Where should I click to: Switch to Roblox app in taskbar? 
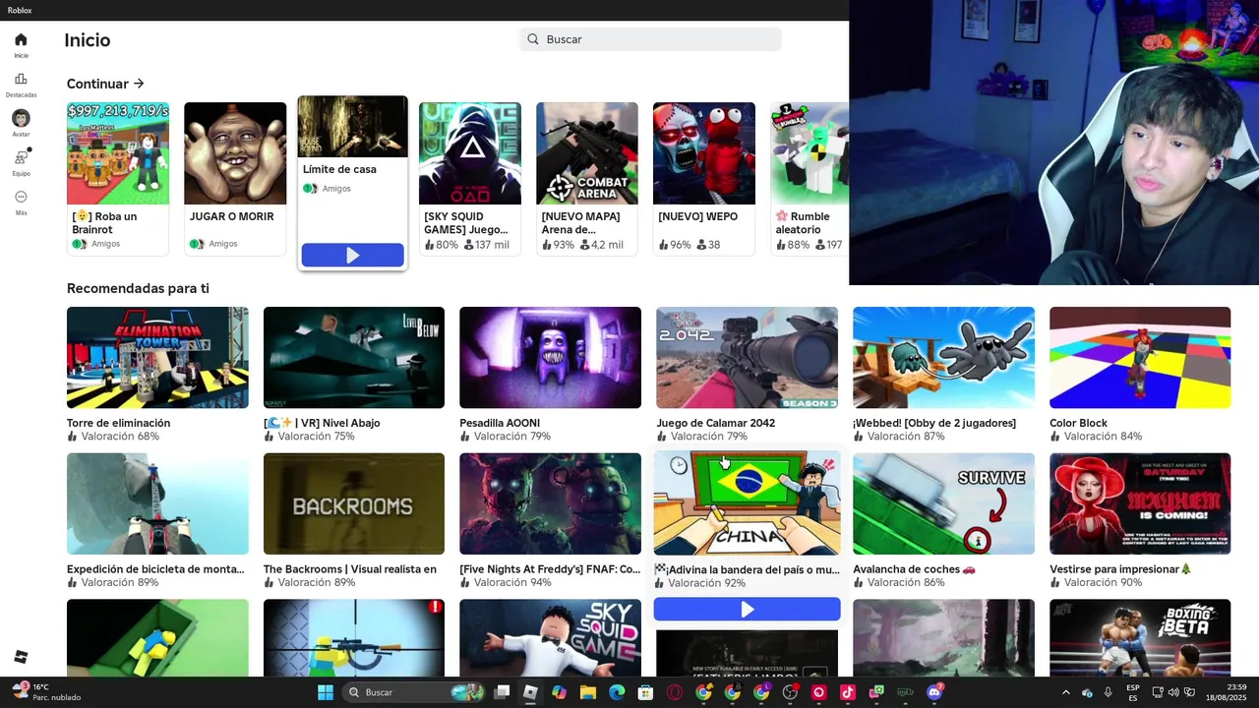pos(530,692)
